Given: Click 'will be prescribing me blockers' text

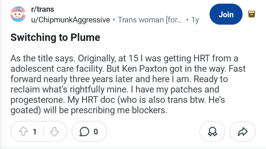Looking at the screenshot, I should (105, 110).
